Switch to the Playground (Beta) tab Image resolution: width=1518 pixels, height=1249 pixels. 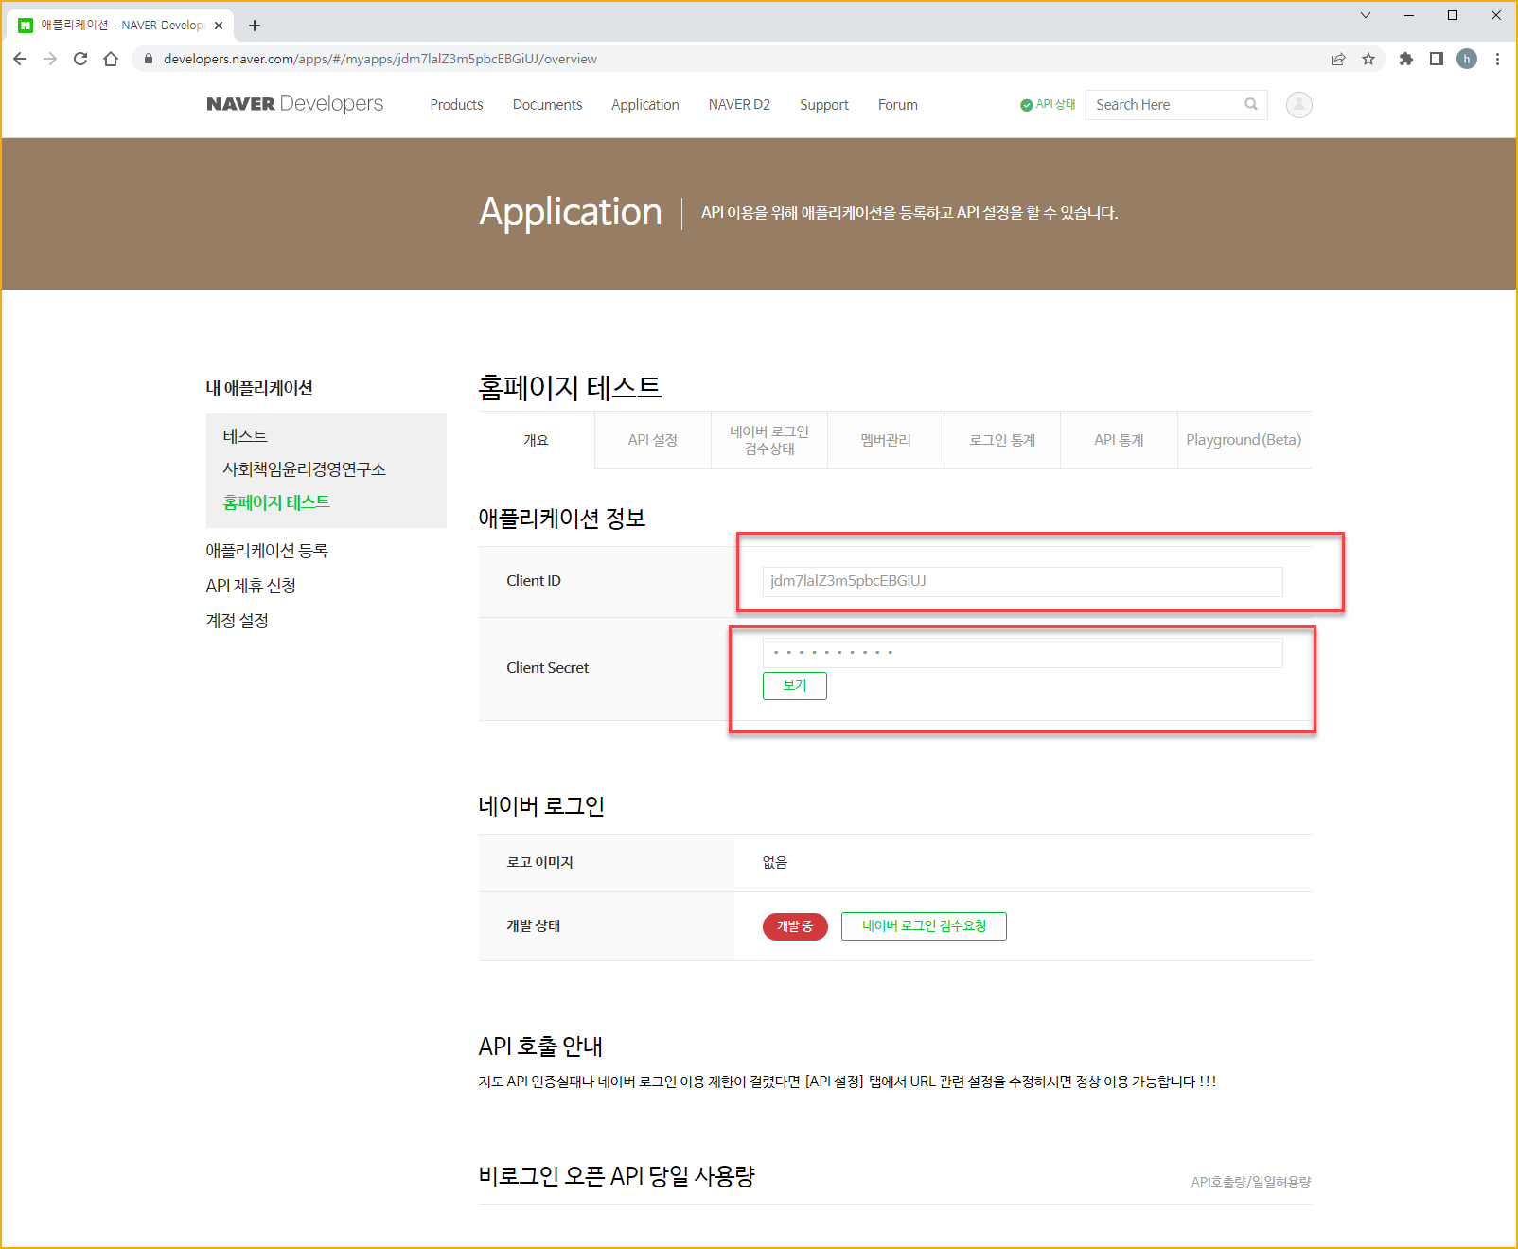[1244, 440]
